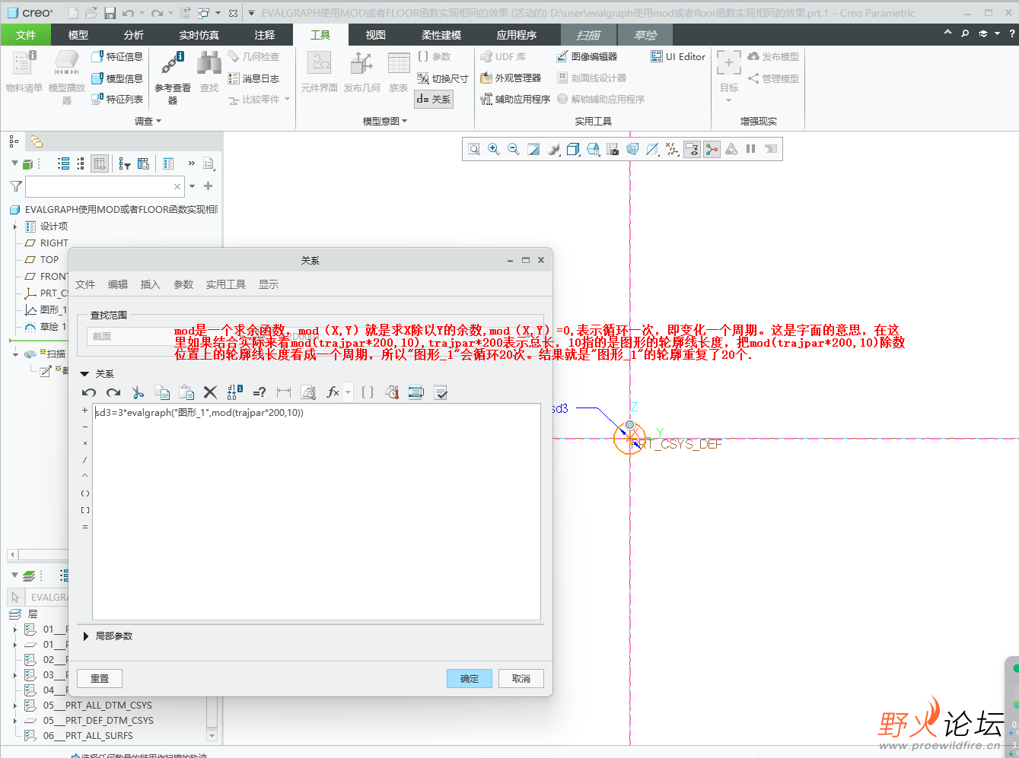Click the Switch Dimensions icon in ribbon
1019x758 pixels.
point(443,78)
